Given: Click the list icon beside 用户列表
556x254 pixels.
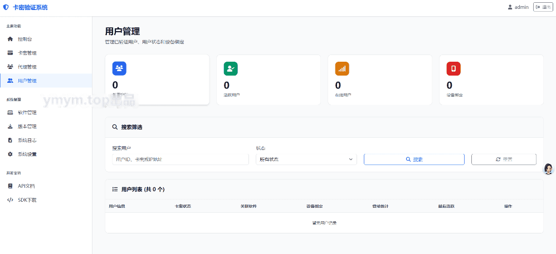Looking at the screenshot, I should tap(115, 190).
